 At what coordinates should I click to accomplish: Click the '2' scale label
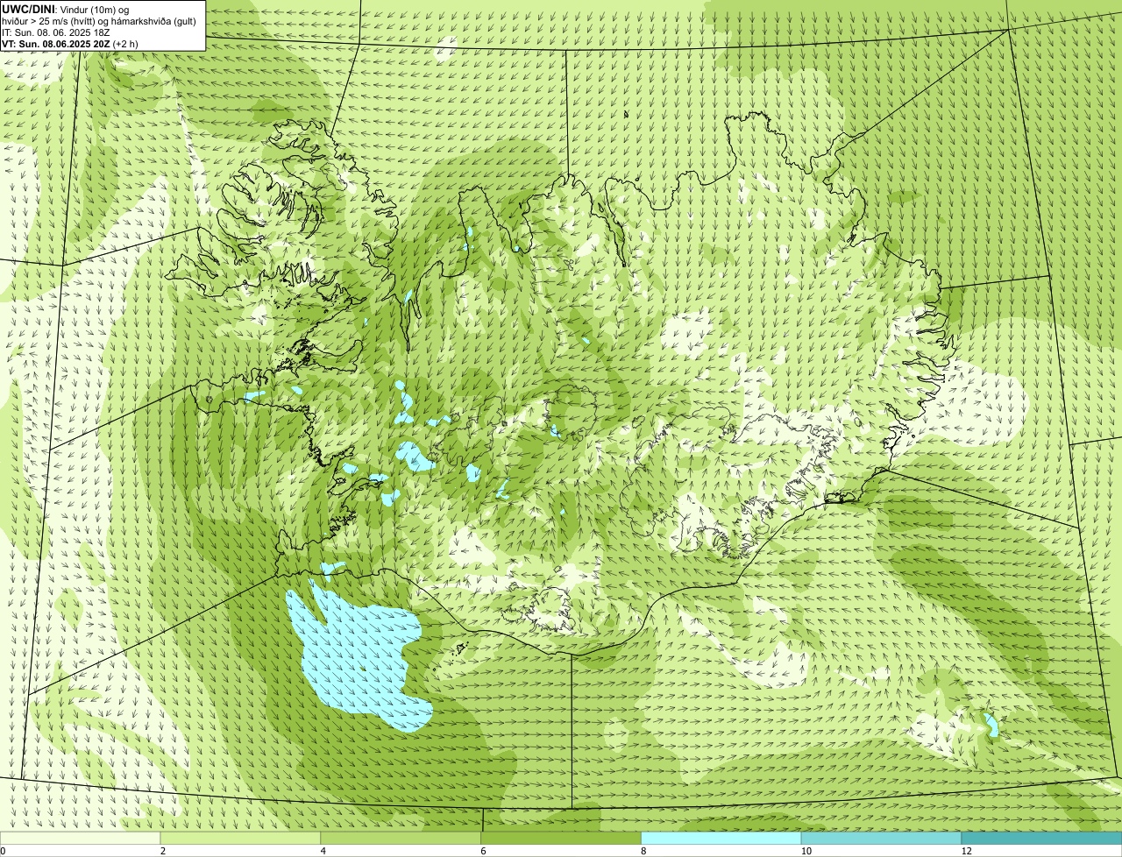click(x=162, y=851)
